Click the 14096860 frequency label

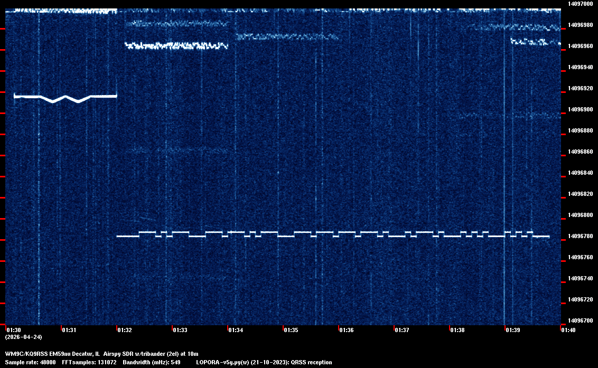click(581, 152)
